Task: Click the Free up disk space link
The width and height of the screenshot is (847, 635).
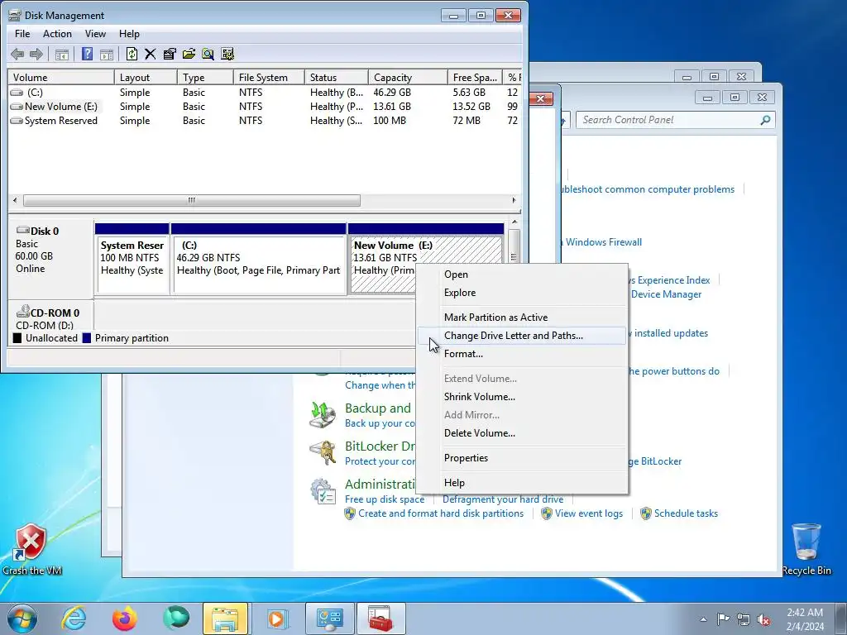Action: (385, 499)
